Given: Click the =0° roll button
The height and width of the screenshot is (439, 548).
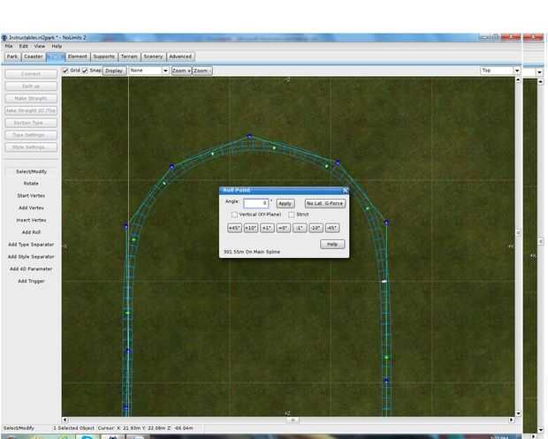Looking at the screenshot, I should coord(283,228).
